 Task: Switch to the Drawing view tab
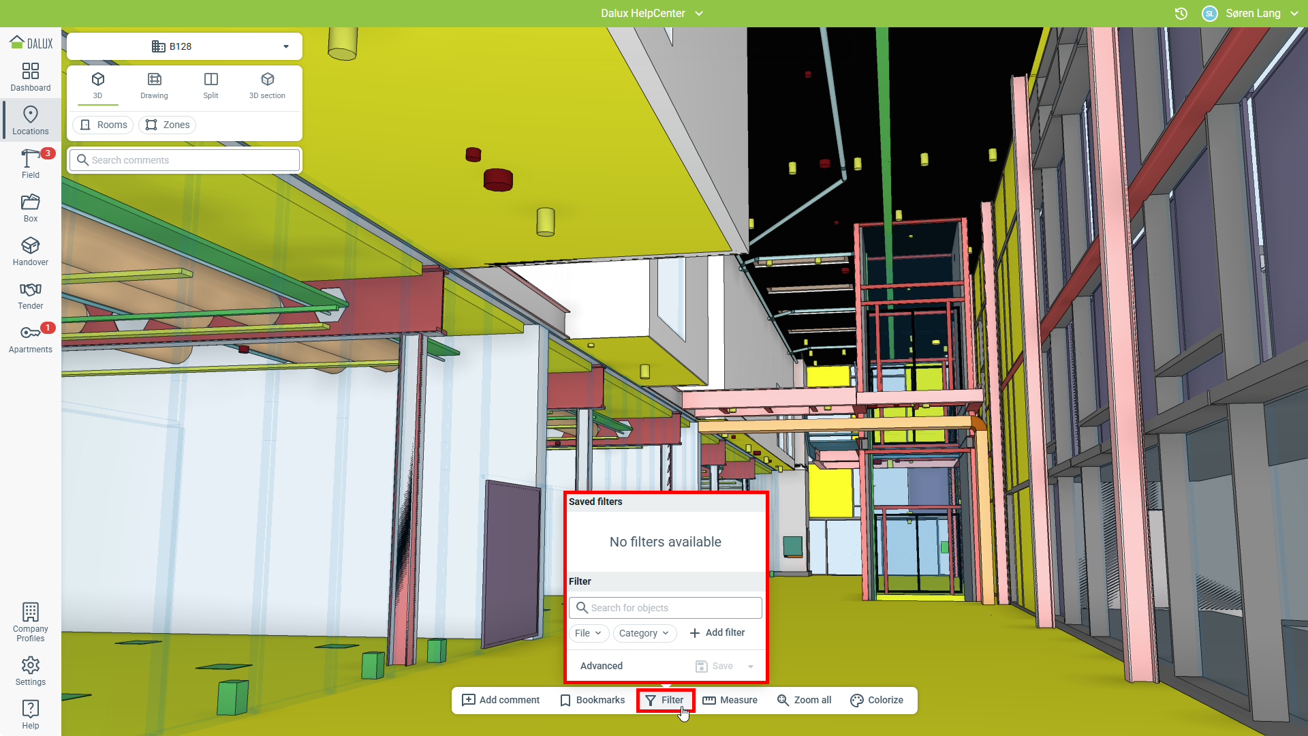coord(155,86)
